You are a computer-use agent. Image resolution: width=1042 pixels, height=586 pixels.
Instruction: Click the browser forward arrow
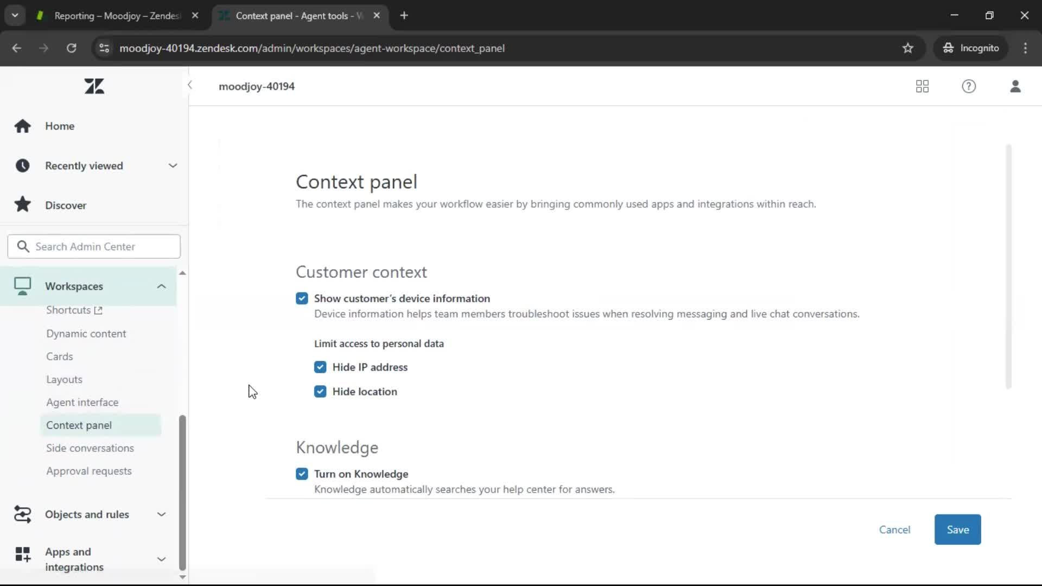coord(44,48)
